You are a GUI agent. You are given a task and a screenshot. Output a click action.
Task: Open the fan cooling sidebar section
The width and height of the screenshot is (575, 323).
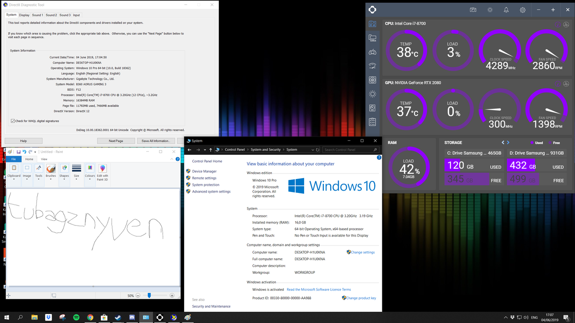(372, 80)
